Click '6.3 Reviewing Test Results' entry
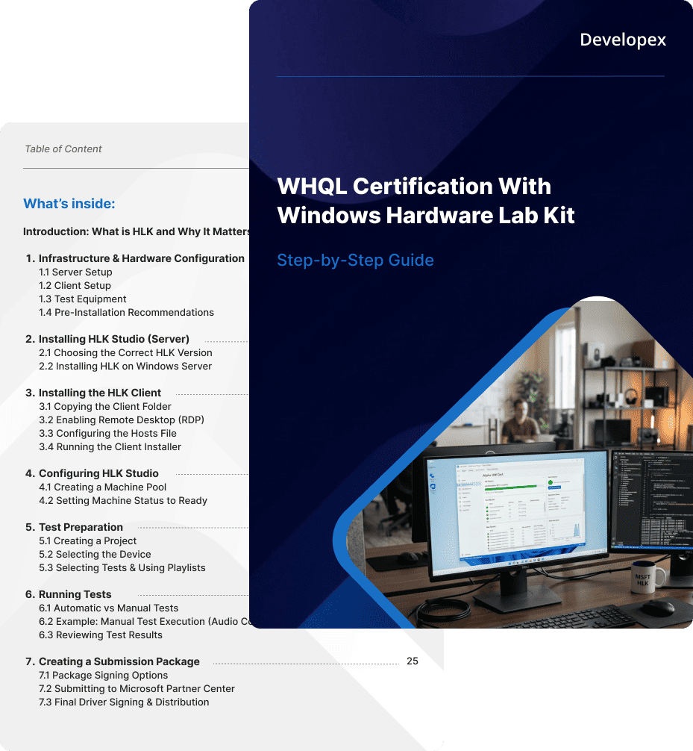This screenshot has width=693, height=751. [x=101, y=635]
